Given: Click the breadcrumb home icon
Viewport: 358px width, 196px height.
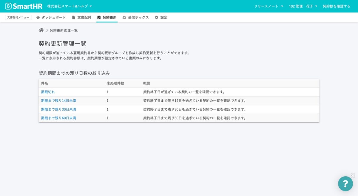Looking at the screenshot, I should click(x=41, y=30).
